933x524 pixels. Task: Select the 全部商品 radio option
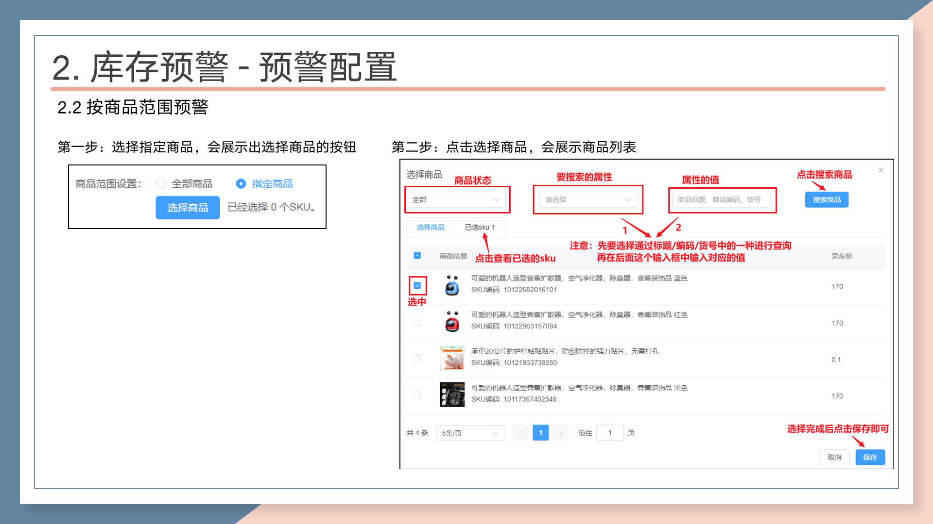pyautogui.click(x=161, y=184)
